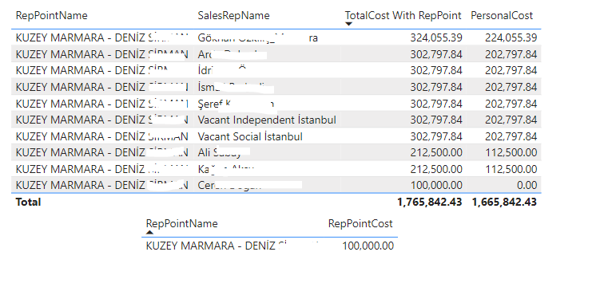
Task: Select the 302,797.84 value in Vacant Social İstanbul row
Action: tap(436, 136)
